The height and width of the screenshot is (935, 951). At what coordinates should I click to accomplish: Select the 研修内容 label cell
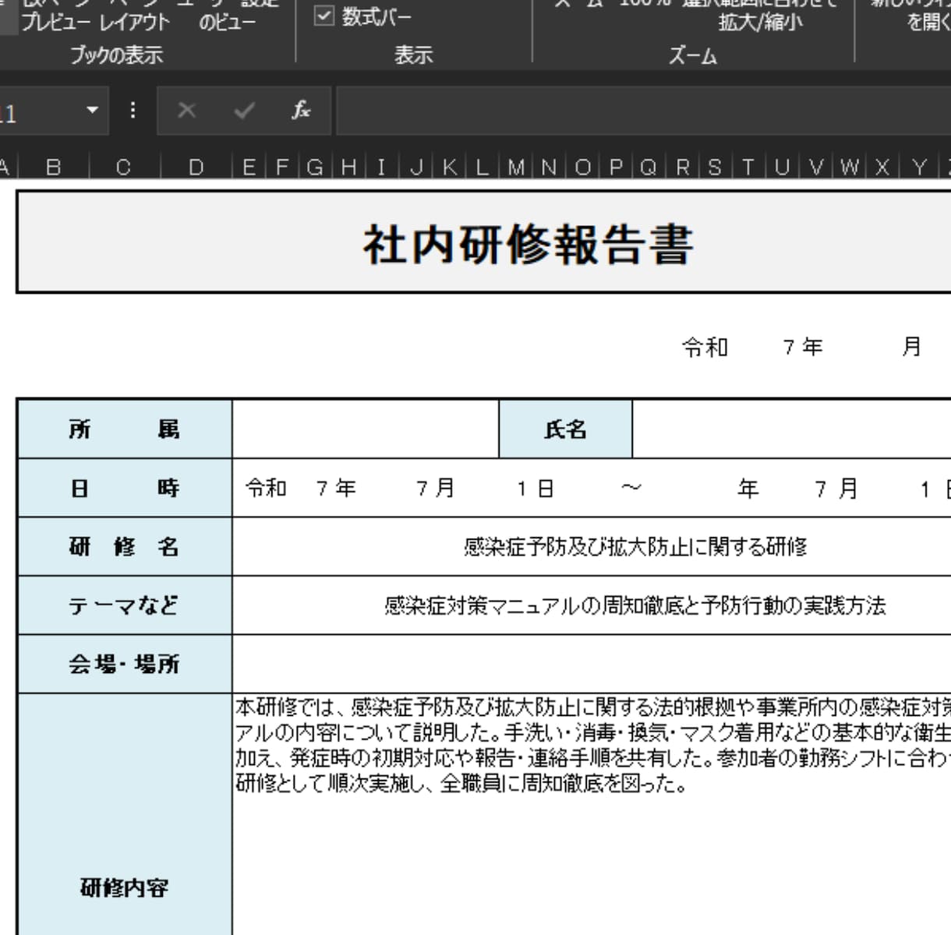coord(125,814)
